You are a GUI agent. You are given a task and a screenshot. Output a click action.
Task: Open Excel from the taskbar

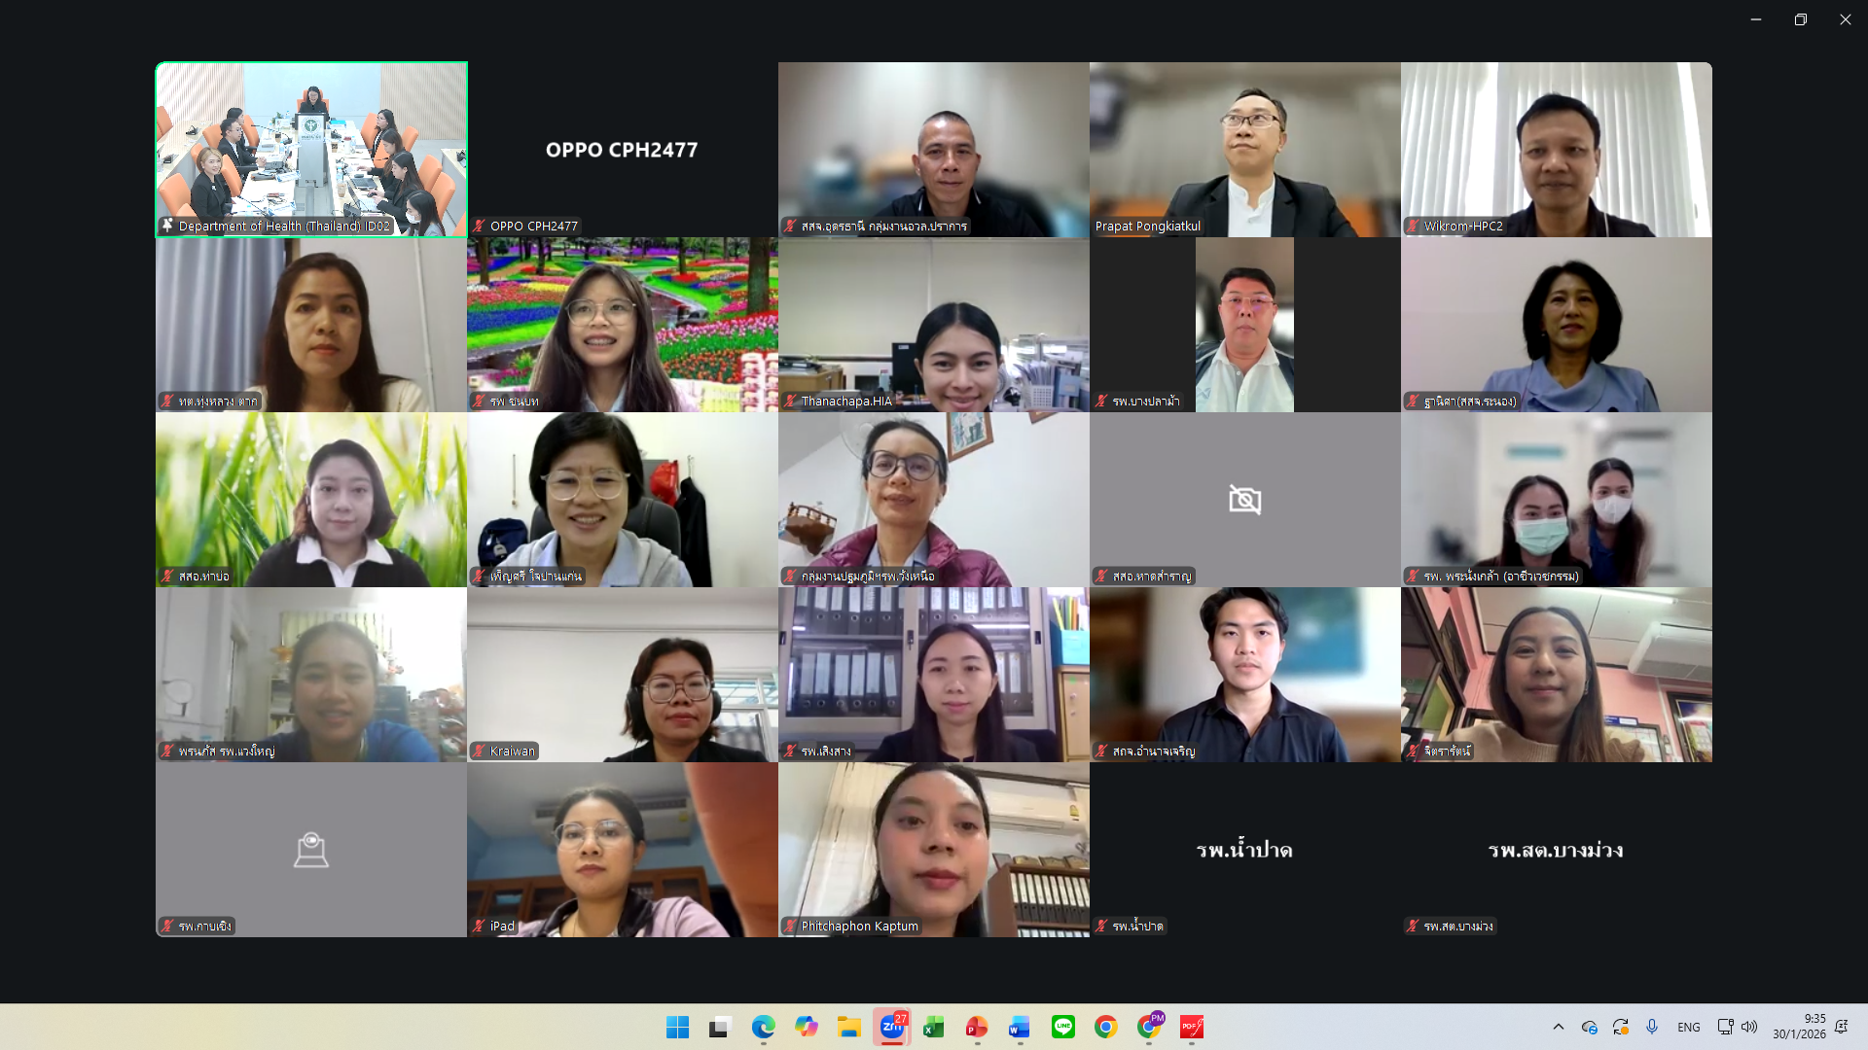pos(934,1027)
